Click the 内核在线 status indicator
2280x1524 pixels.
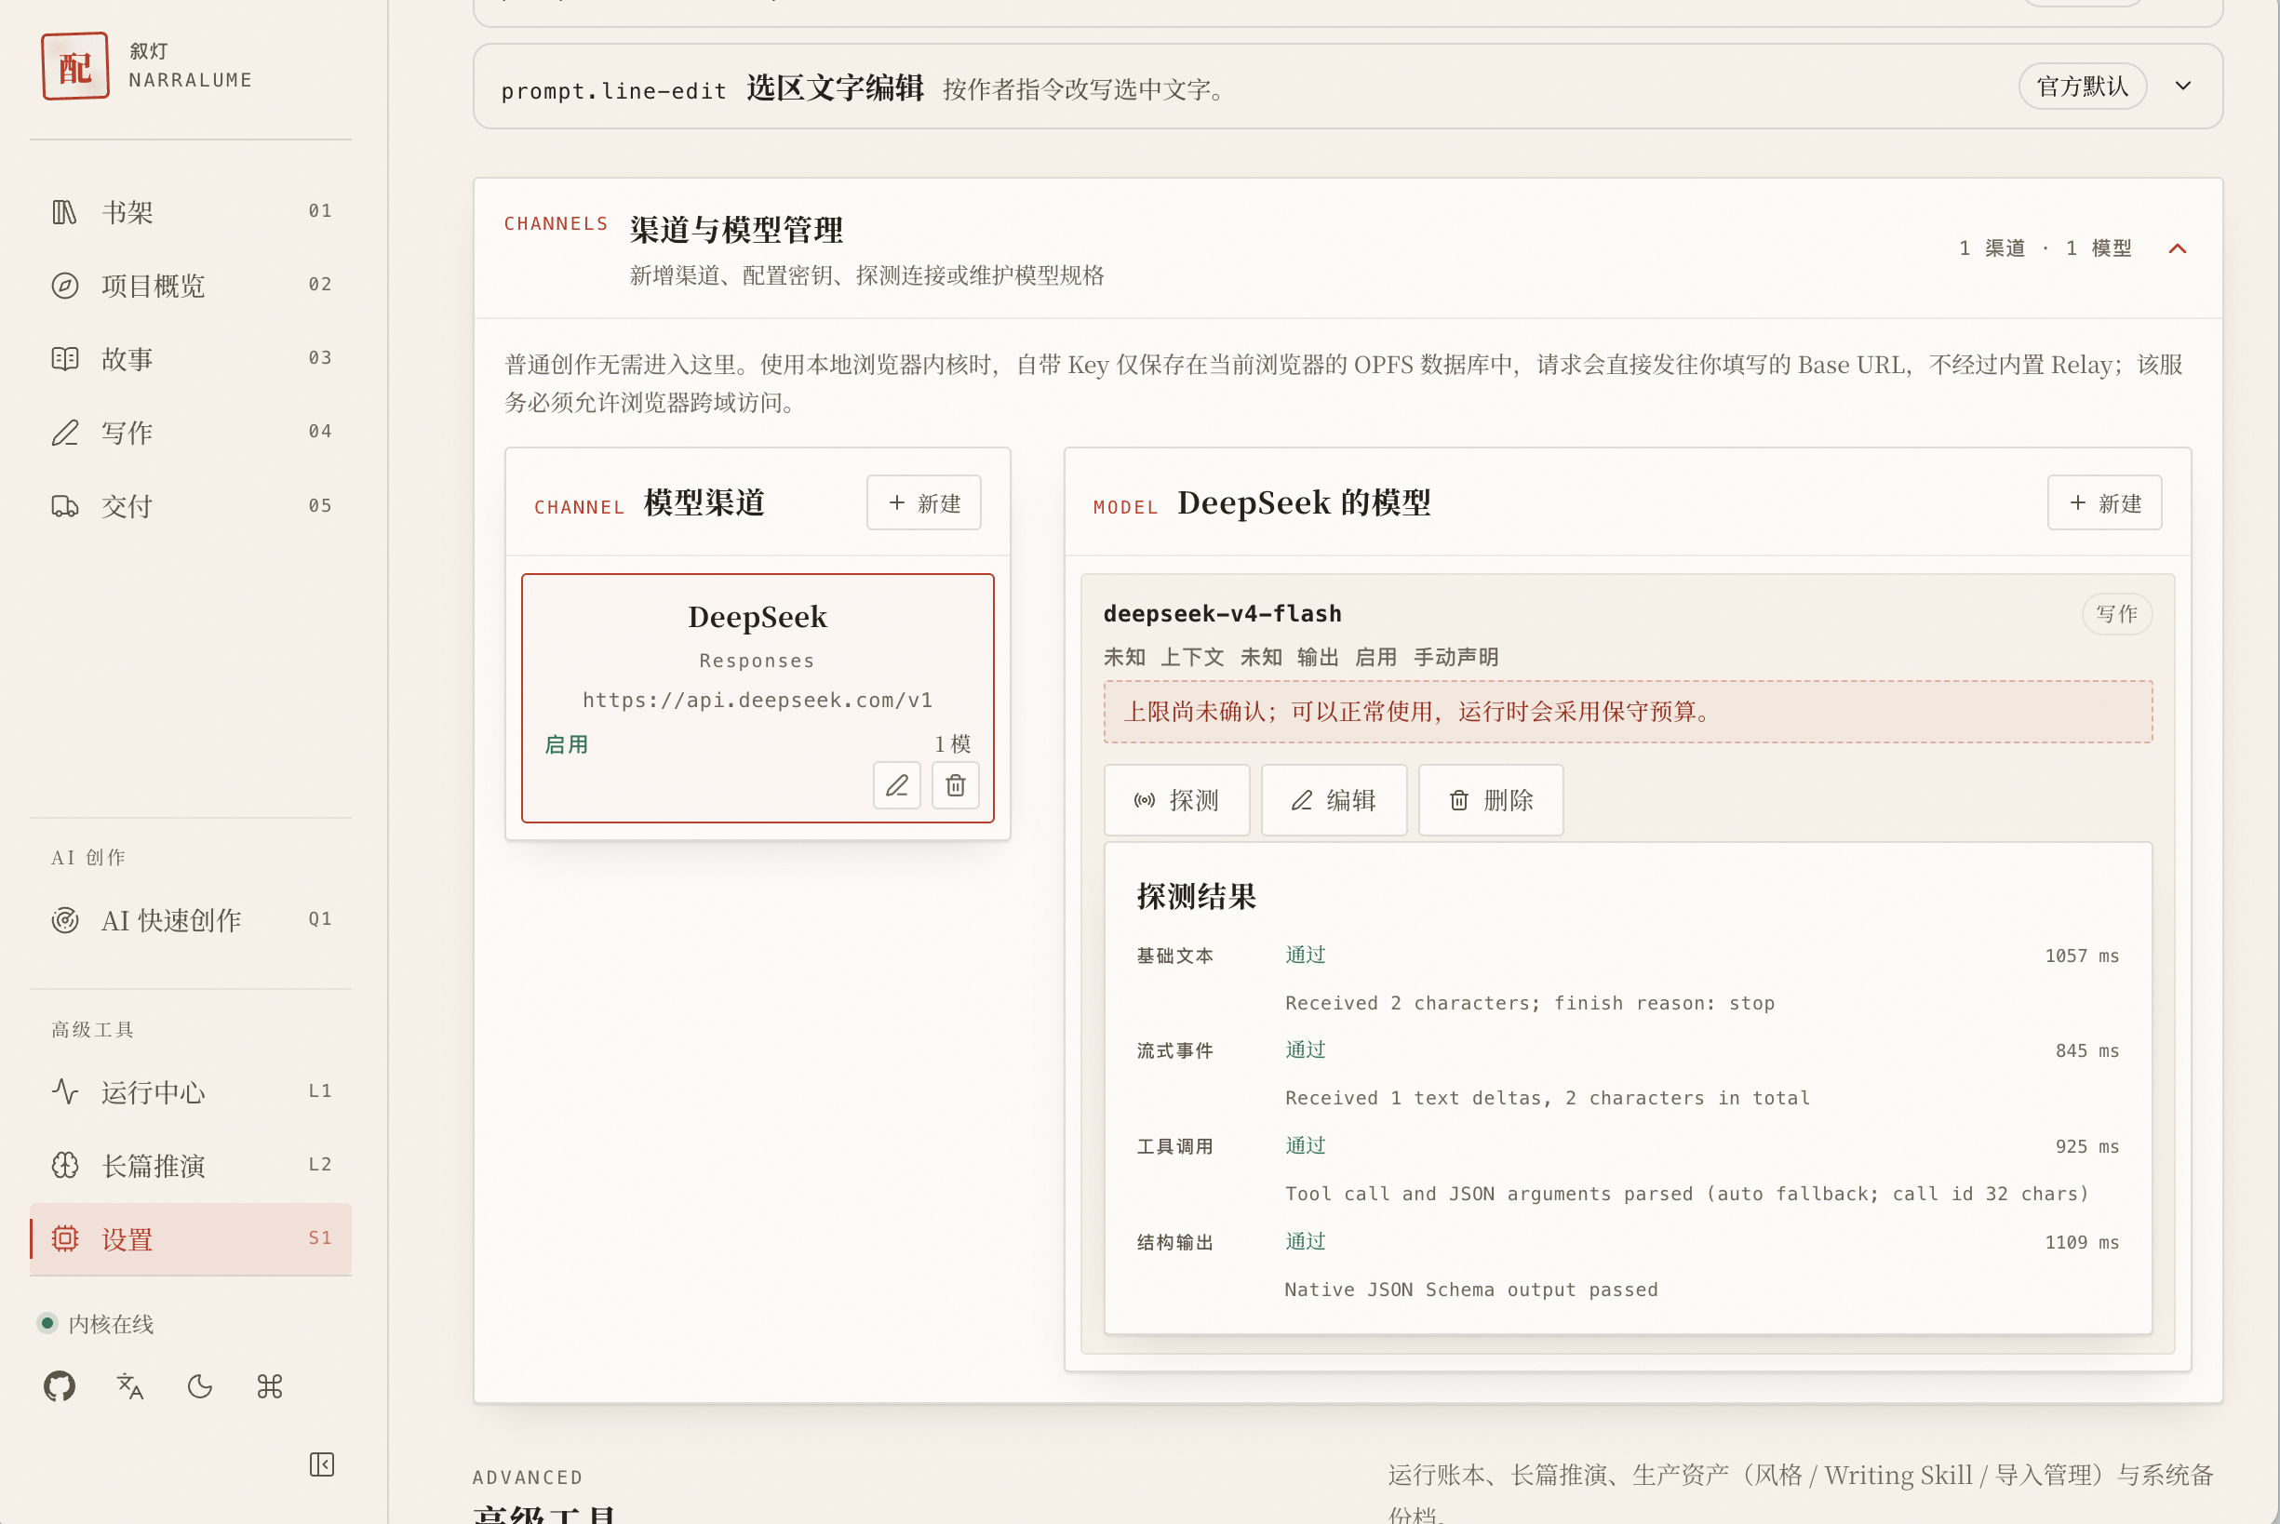[95, 1324]
